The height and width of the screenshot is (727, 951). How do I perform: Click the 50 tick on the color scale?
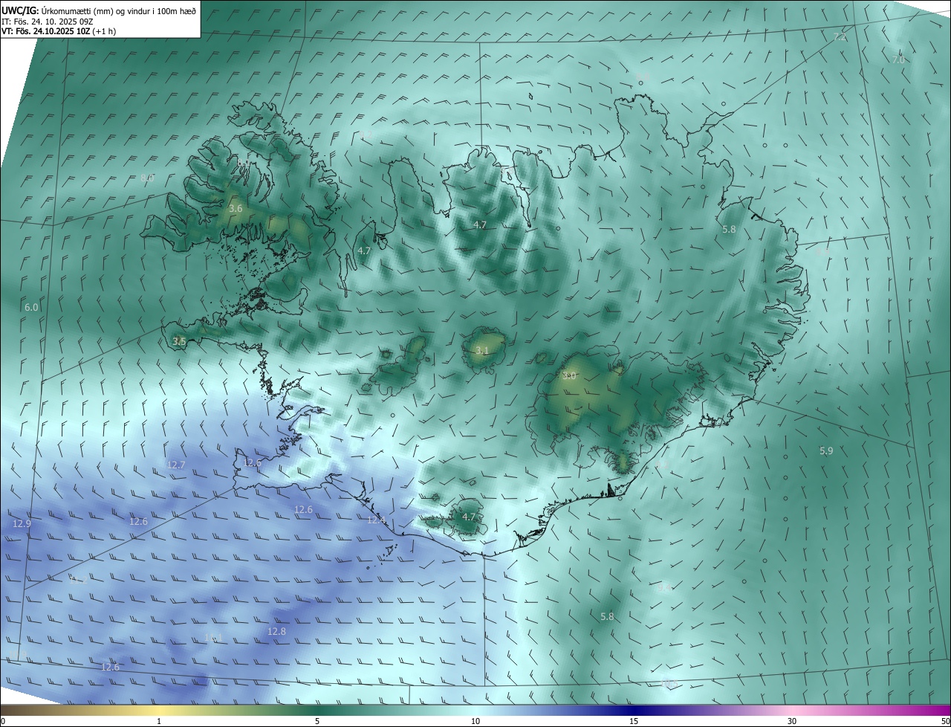[x=945, y=721]
